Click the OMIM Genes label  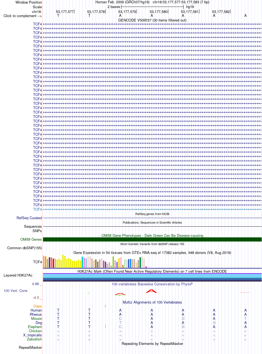pos(31,239)
